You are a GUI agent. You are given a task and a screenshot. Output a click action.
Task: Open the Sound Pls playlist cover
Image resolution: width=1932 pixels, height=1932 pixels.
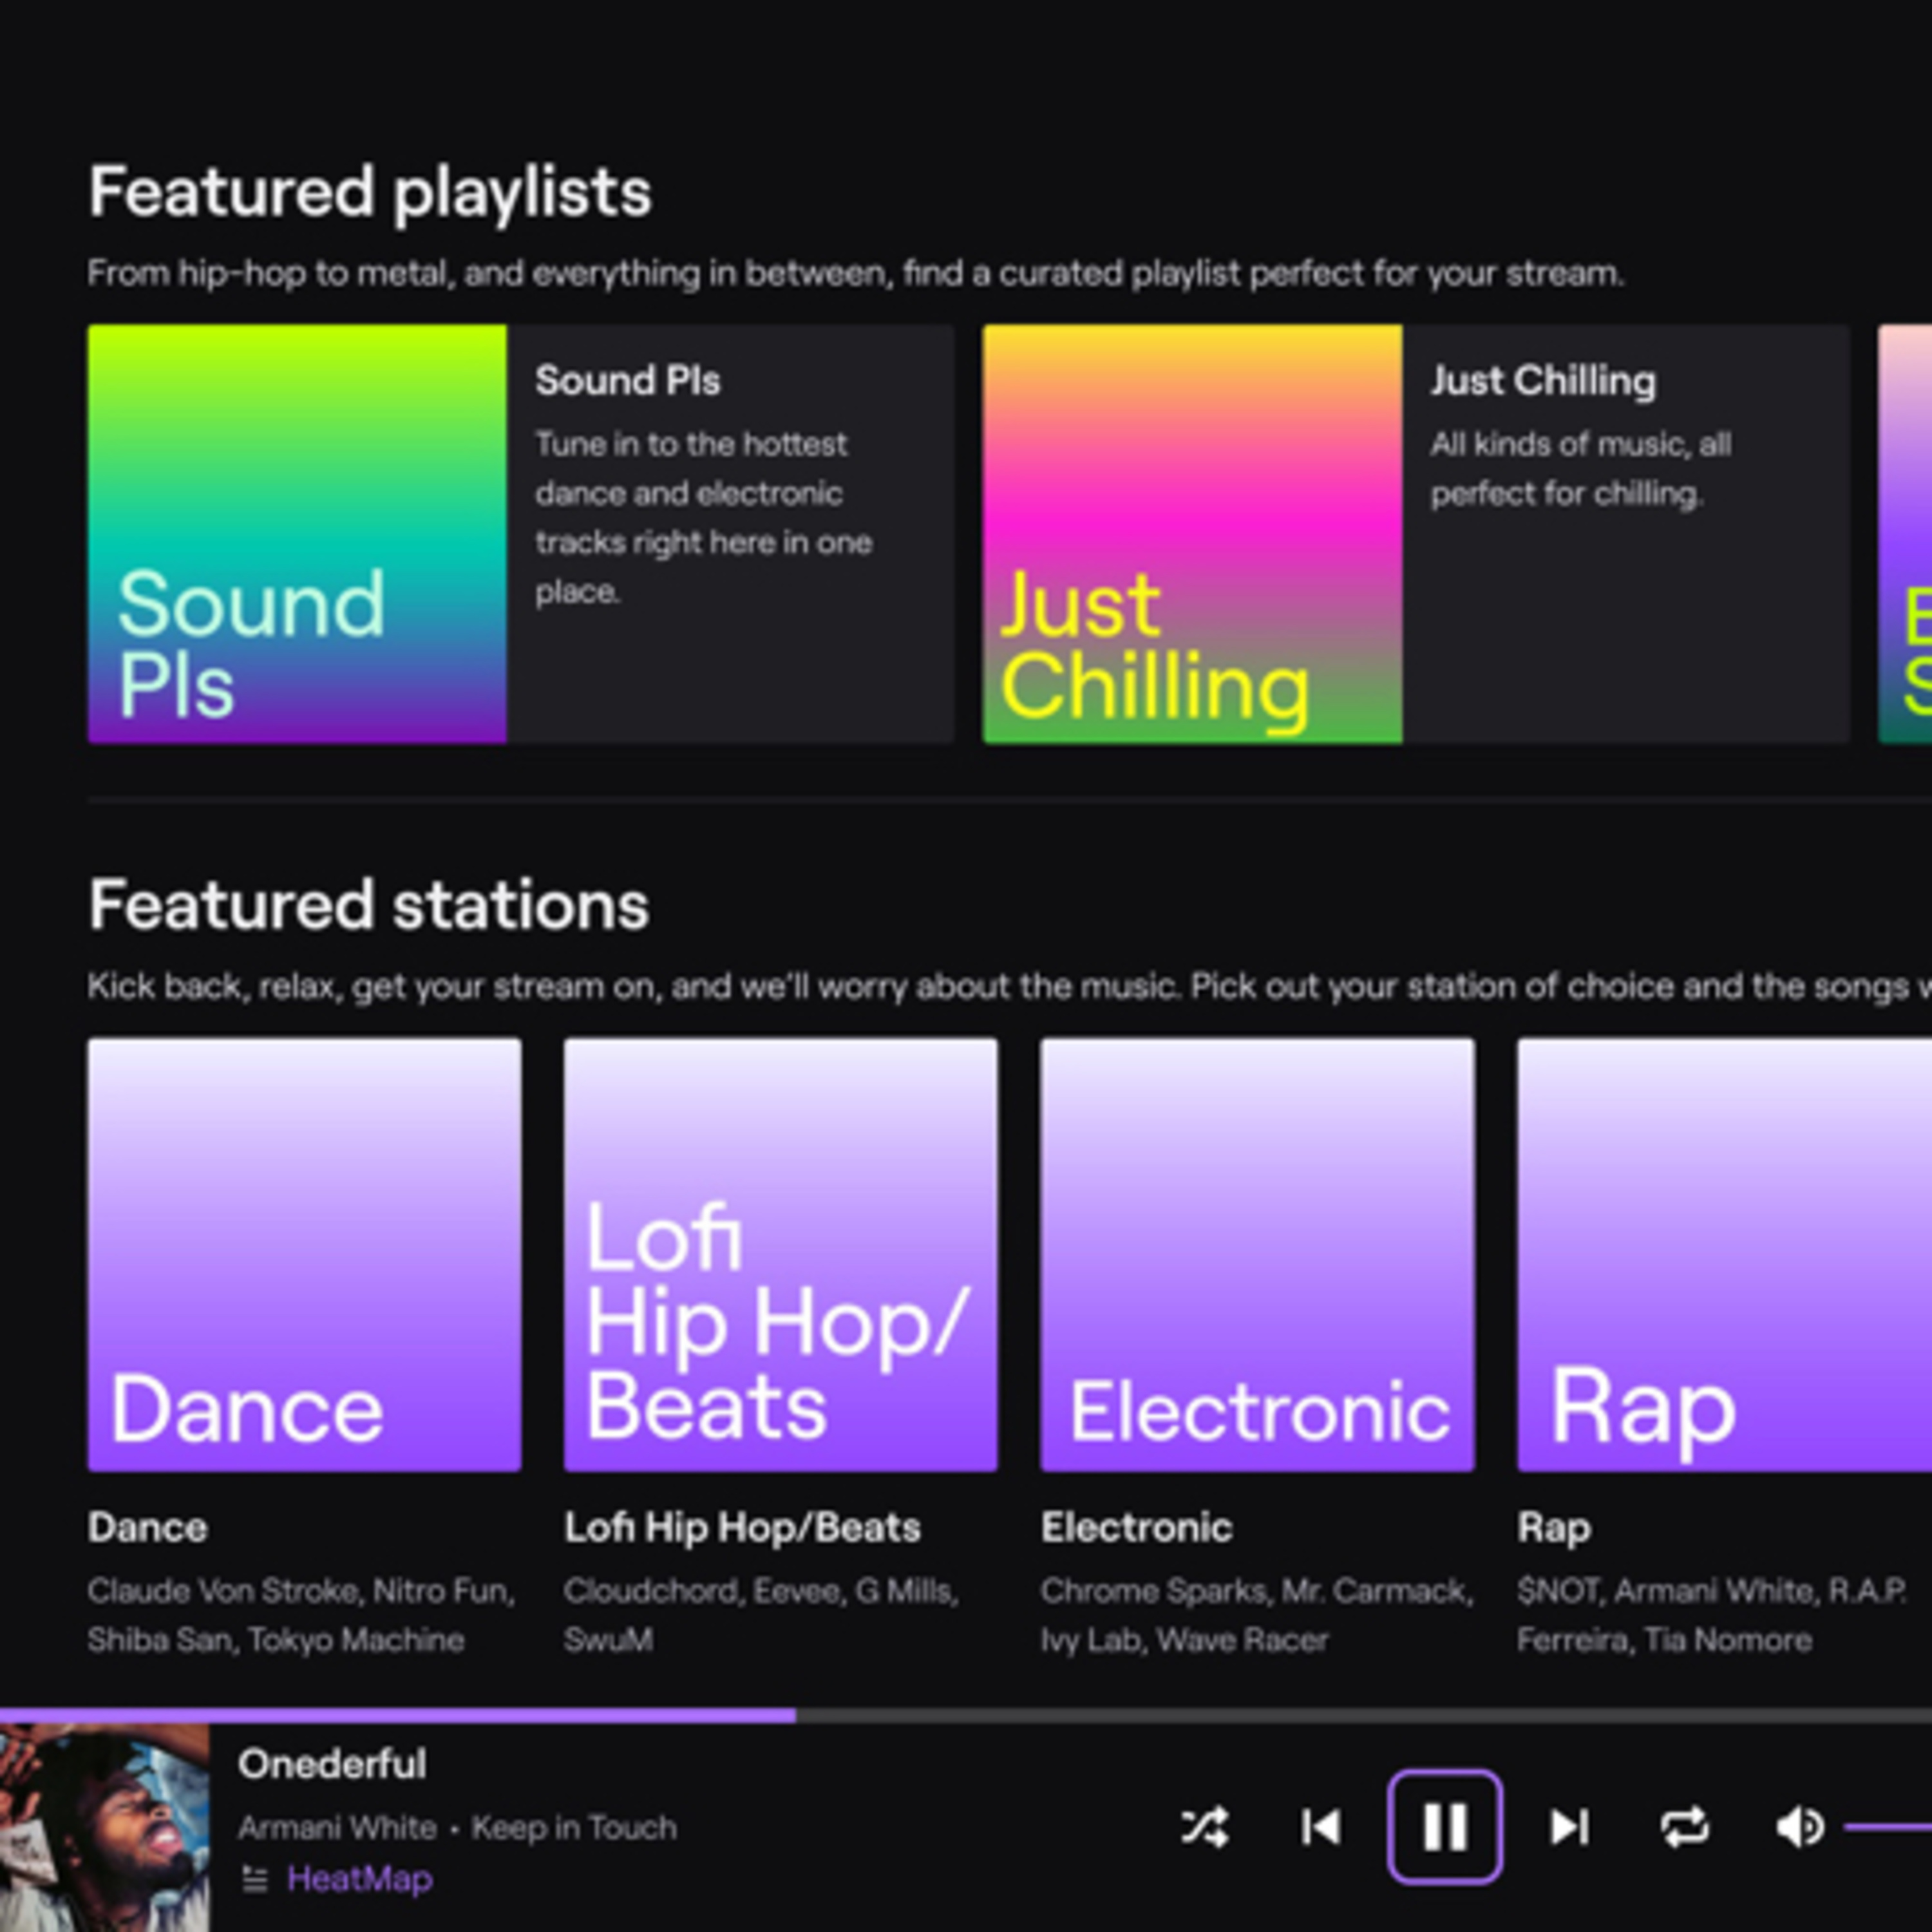pos(297,533)
